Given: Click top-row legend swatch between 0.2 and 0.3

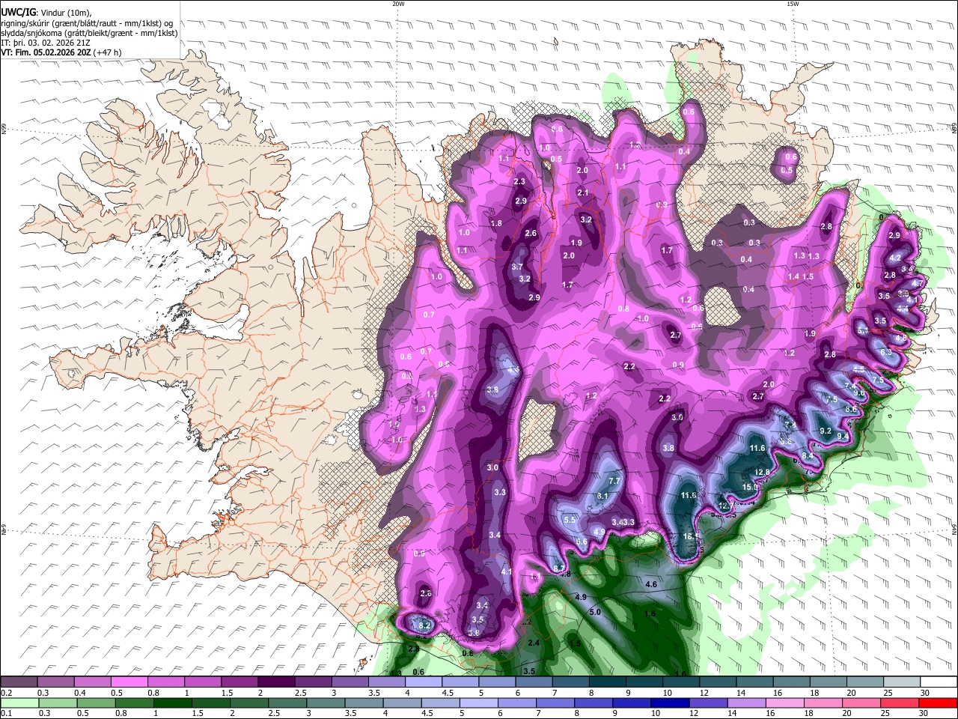Looking at the screenshot, I should click(x=18, y=682).
